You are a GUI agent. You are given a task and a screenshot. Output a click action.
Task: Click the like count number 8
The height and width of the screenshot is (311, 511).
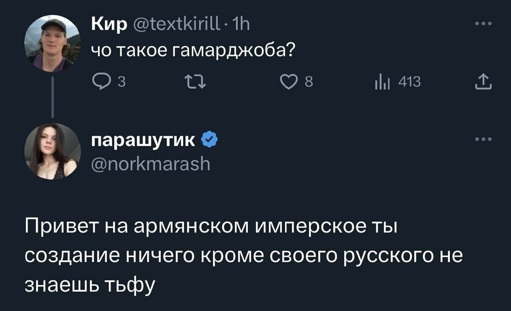(x=309, y=83)
